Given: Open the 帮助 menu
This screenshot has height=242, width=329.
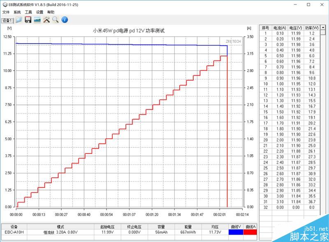Looking at the screenshot, I should coord(51,12).
